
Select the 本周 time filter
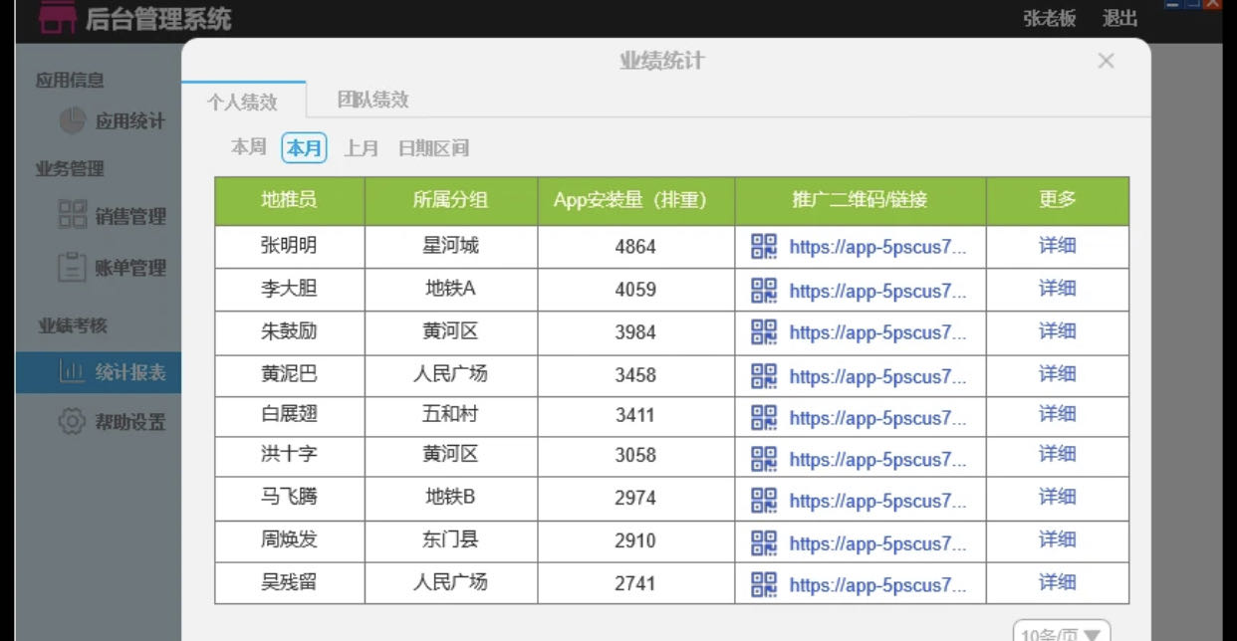point(249,147)
